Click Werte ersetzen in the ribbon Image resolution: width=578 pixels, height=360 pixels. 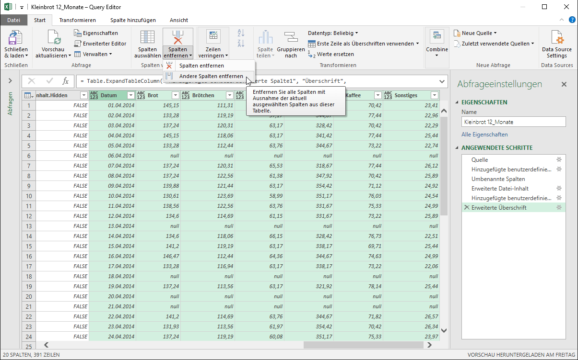coord(331,54)
